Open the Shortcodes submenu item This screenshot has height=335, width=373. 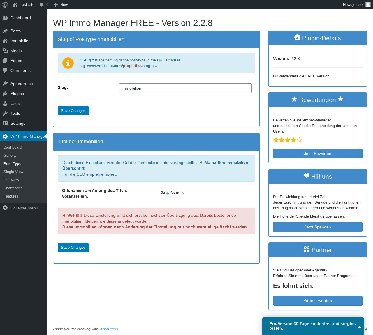tap(13, 188)
